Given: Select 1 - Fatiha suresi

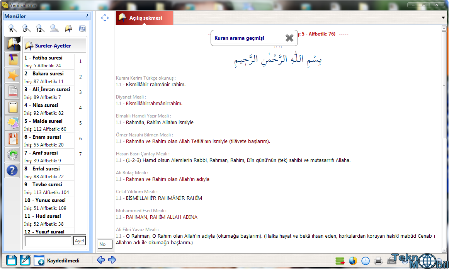Looking at the screenshot, I should 49,61.
